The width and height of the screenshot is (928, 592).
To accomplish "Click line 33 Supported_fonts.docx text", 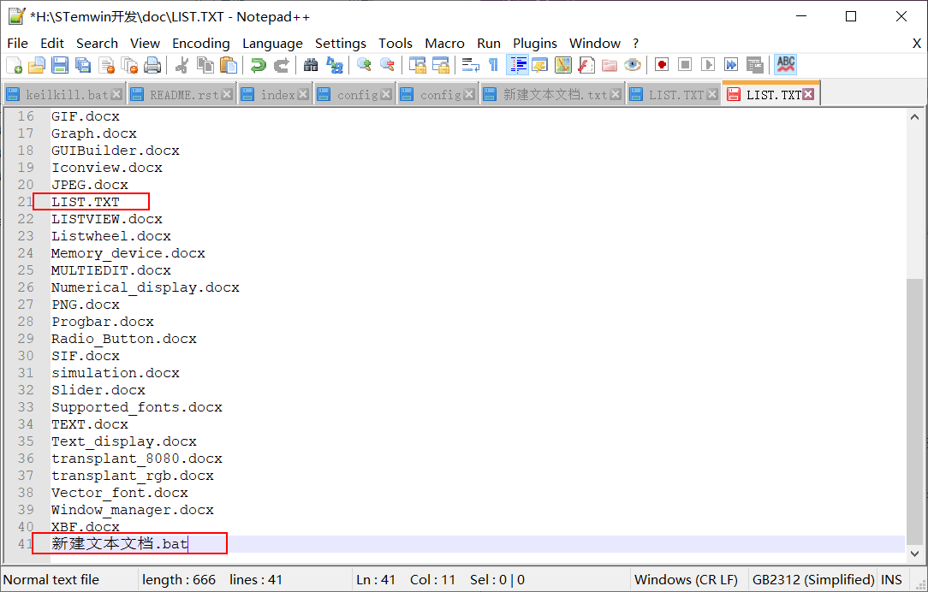I will click(136, 407).
